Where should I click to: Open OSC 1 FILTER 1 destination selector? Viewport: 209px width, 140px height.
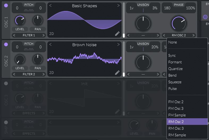(x=29, y=35)
